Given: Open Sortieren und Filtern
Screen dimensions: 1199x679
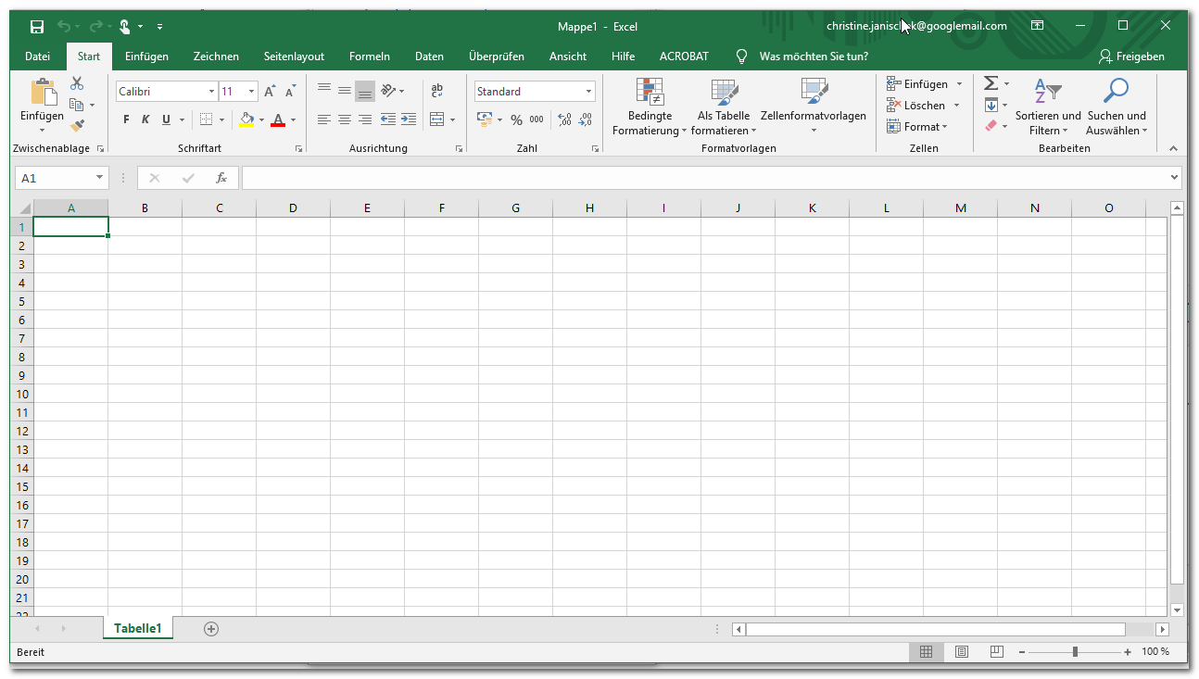Looking at the screenshot, I should tap(1048, 107).
